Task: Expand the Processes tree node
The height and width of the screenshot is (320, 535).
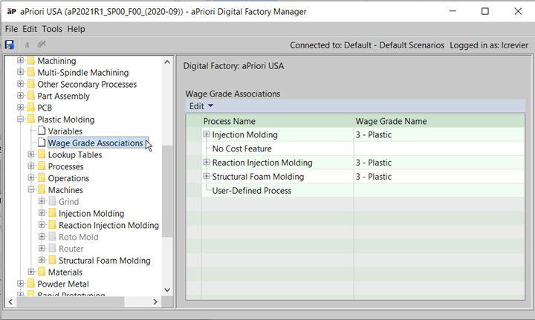Action: [x=31, y=166]
